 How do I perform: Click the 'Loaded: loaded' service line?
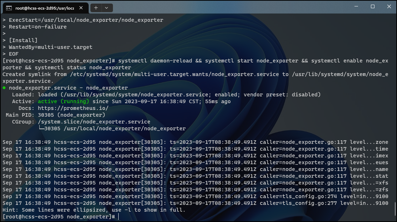167,95
